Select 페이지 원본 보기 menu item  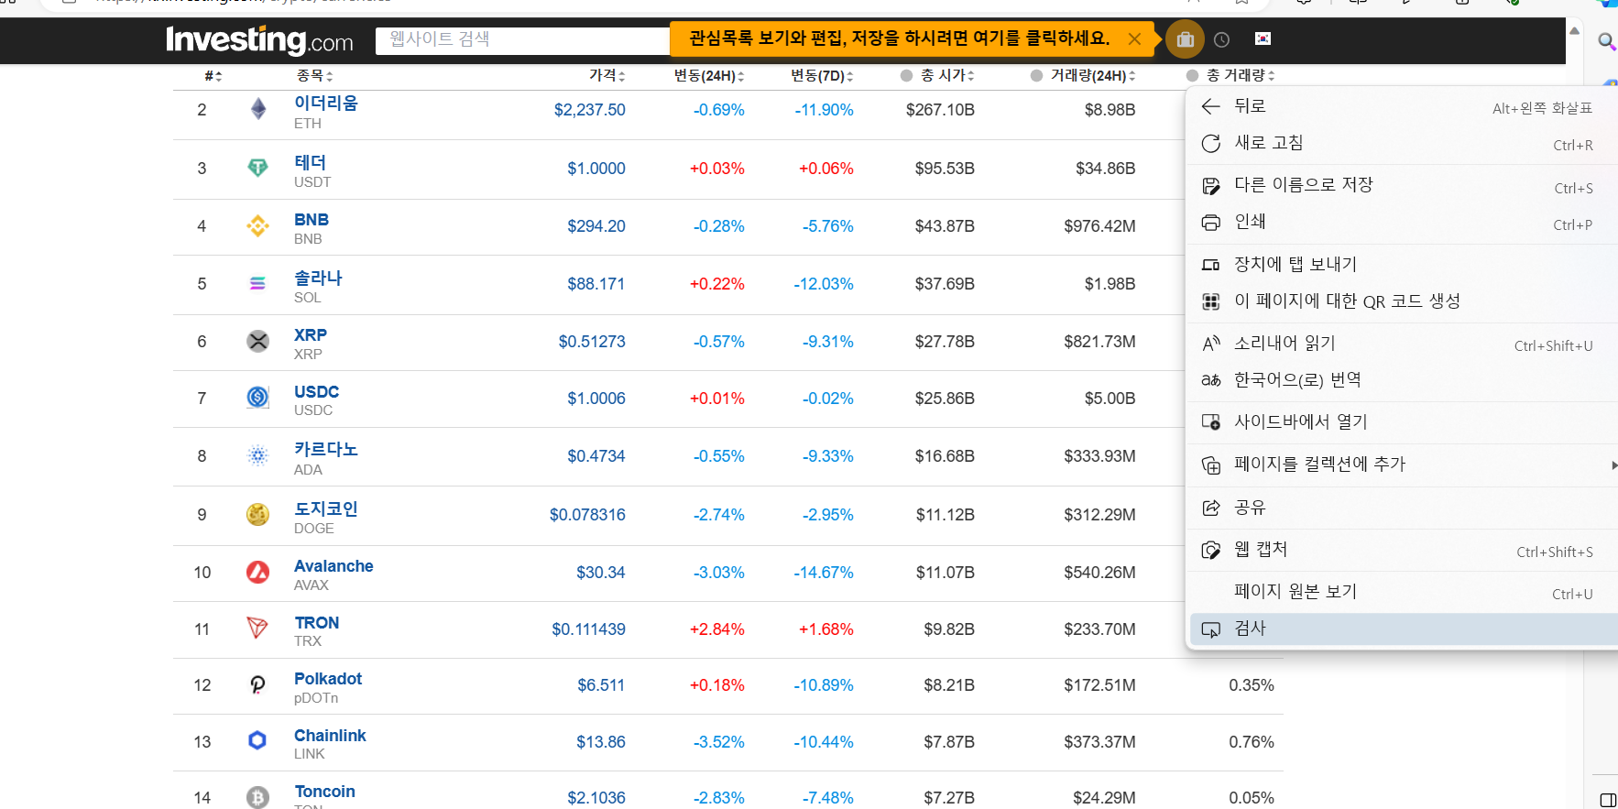[x=1402, y=592]
